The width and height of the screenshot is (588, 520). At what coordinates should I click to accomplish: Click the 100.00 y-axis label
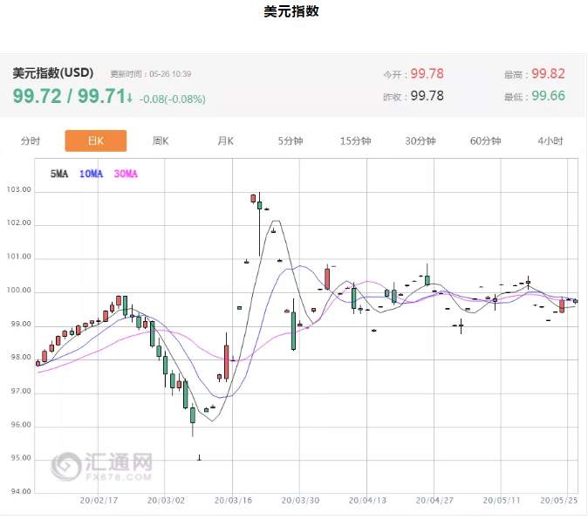[18, 291]
